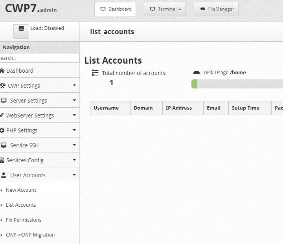The height and width of the screenshot is (244, 283).
Task: Collapse the User Accounts menu arrow
Action: (74, 174)
